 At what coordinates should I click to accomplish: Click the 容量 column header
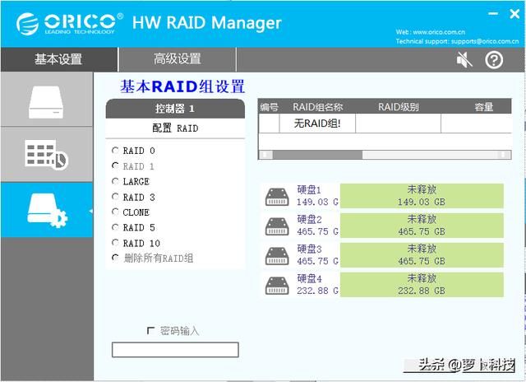[484, 107]
